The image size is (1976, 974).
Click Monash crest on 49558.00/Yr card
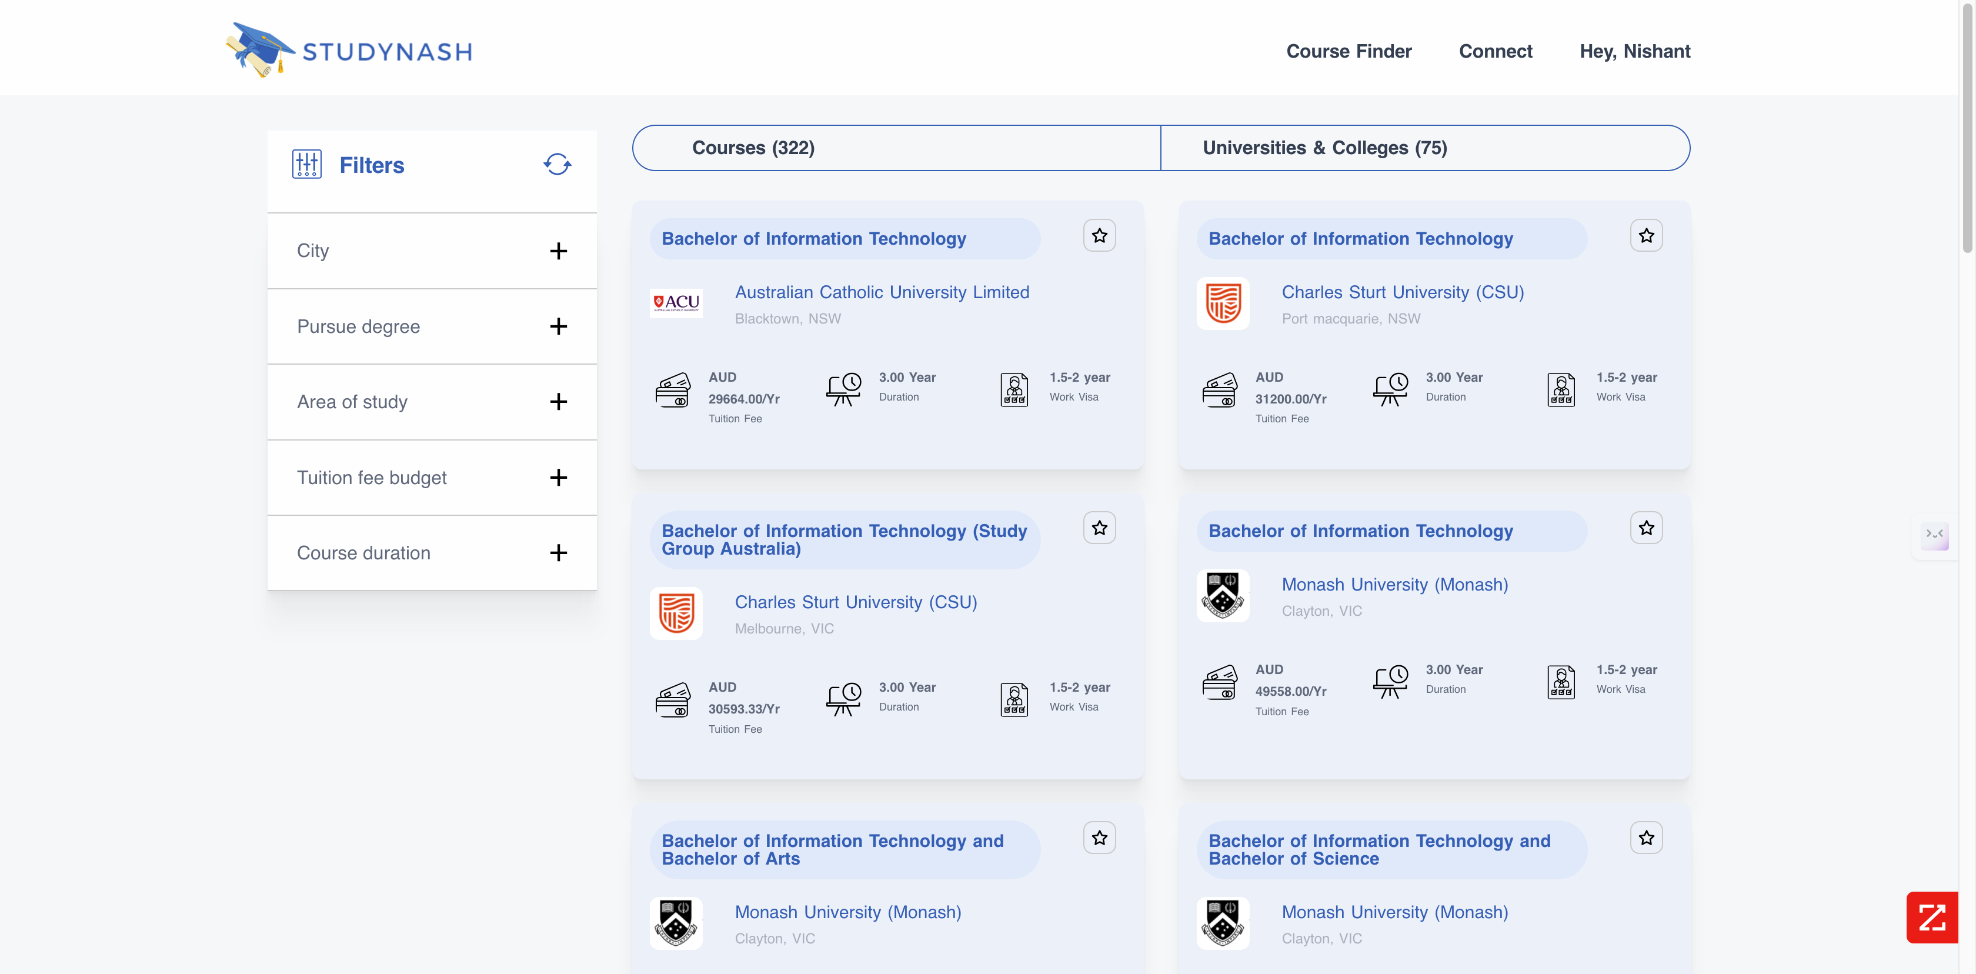tap(1223, 595)
